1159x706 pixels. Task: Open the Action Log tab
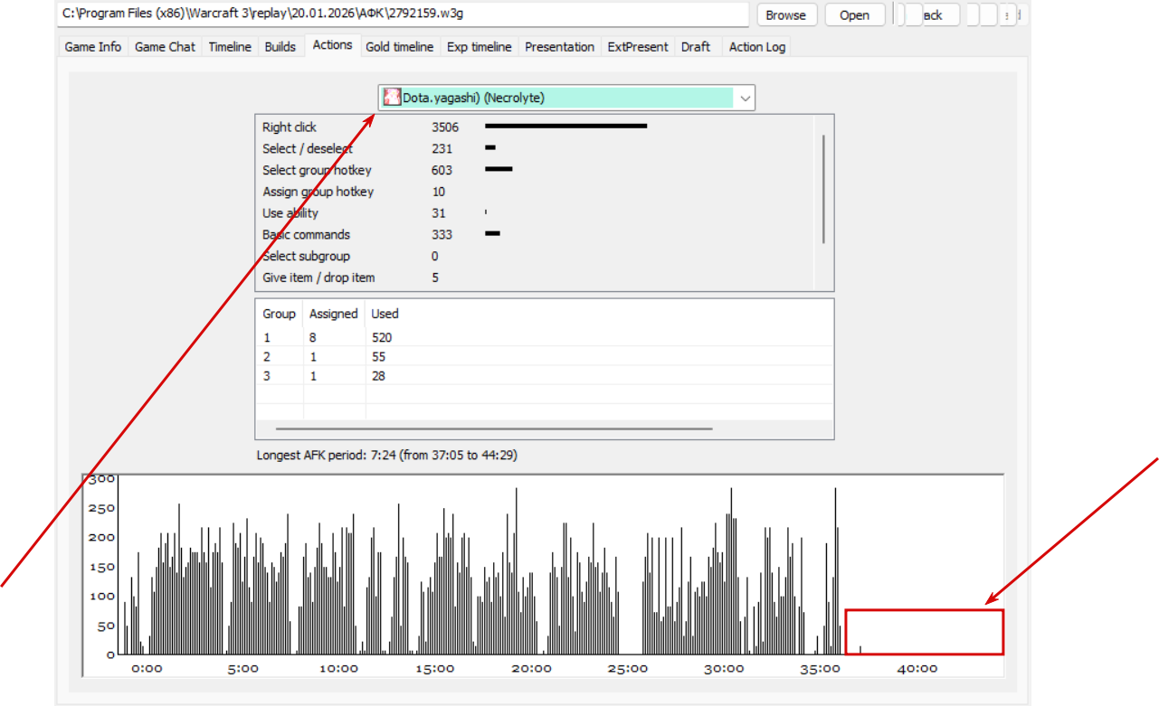(757, 47)
